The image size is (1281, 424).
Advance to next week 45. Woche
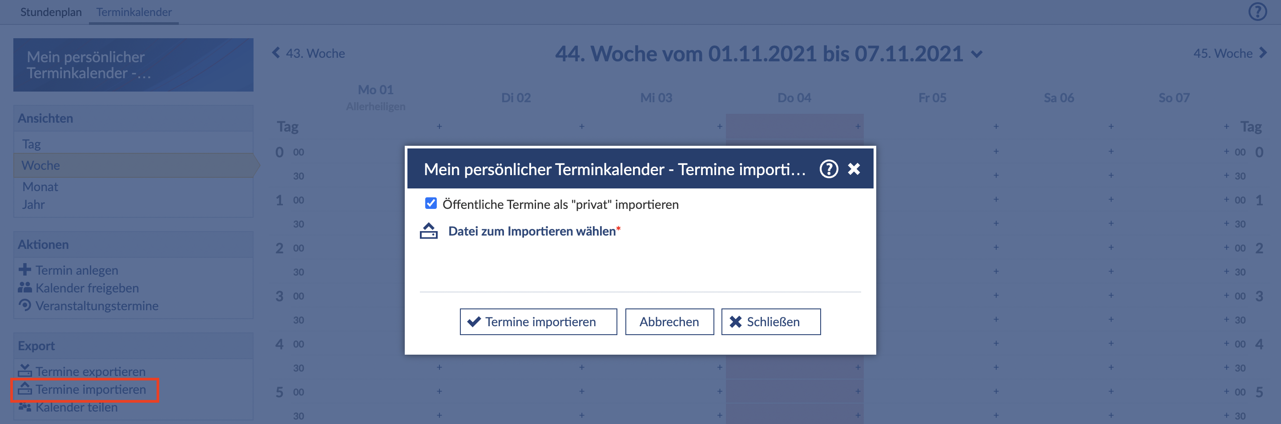click(1229, 53)
